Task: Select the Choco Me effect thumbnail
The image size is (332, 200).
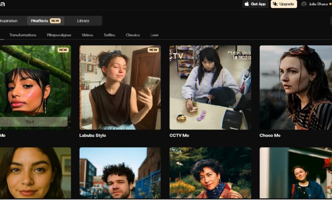Action: pos(295,87)
